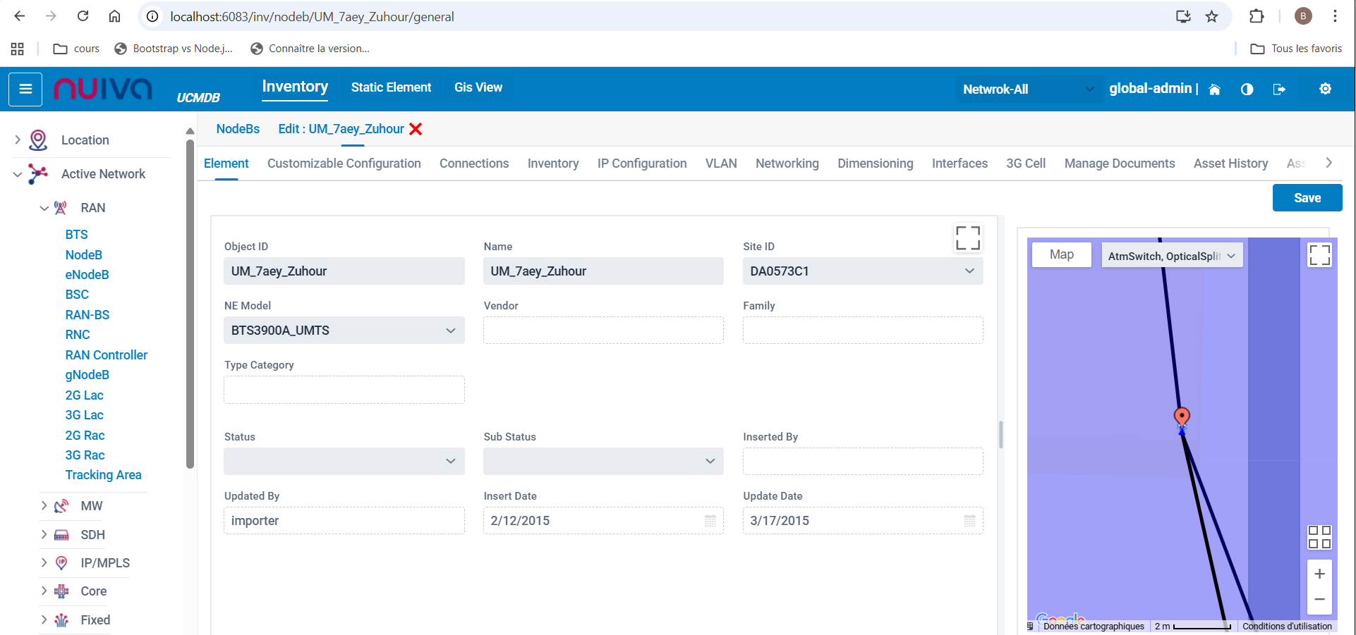Open the Gis View menu

point(478,87)
